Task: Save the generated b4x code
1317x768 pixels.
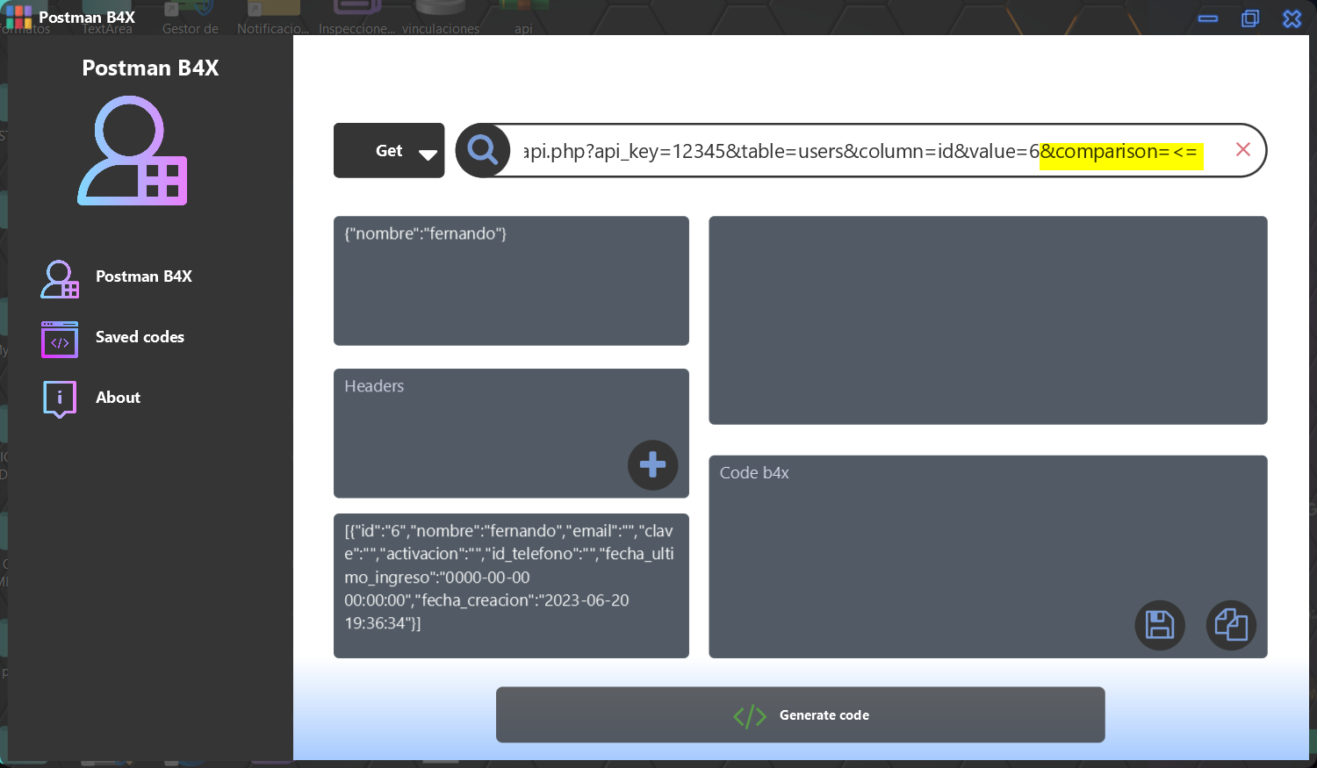Action: pyautogui.click(x=1160, y=625)
